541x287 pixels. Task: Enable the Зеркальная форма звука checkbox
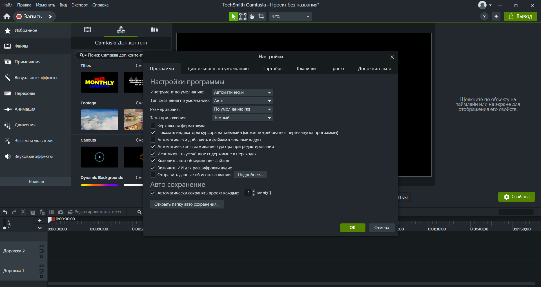click(x=153, y=126)
